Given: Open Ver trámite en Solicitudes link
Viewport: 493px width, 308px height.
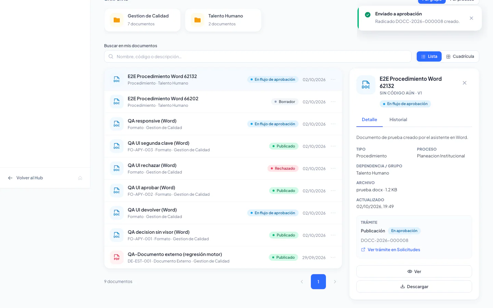Looking at the screenshot, I should click(391, 250).
